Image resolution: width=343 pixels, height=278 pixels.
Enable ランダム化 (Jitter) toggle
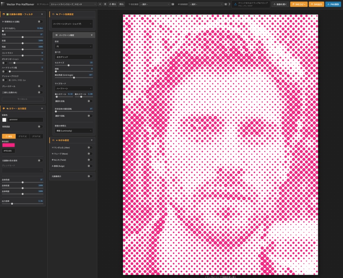(90, 148)
